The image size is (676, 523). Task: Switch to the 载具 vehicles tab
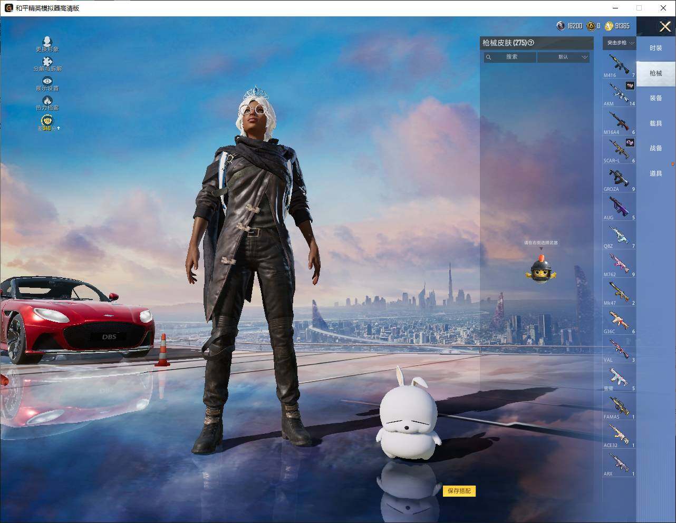(x=655, y=123)
